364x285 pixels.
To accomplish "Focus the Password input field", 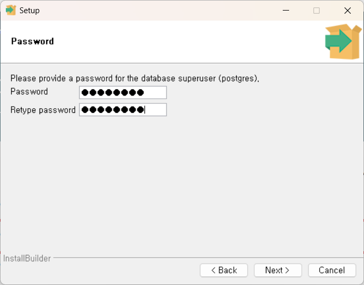I will point(123,92).
